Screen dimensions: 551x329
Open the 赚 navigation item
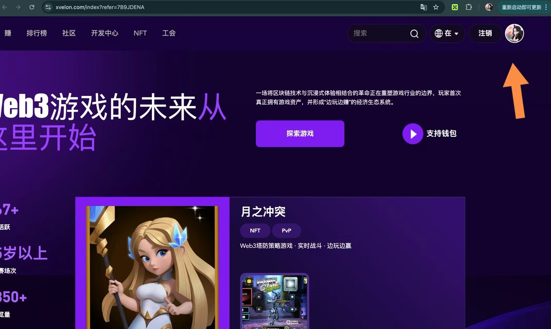point(8,33)
